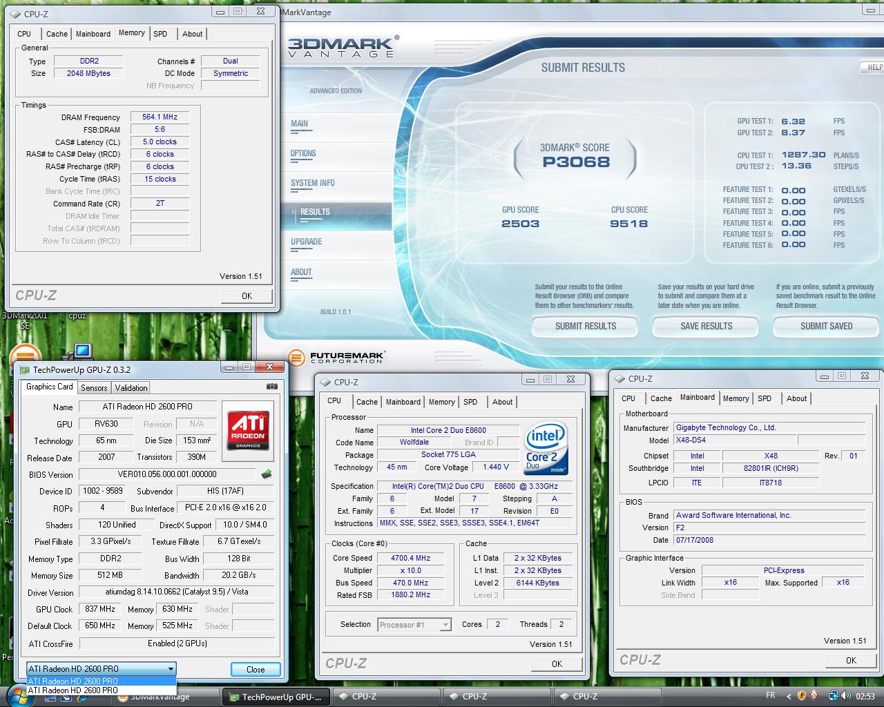Click the Core Speed value 4700.4 MHz

coord(410,558)
